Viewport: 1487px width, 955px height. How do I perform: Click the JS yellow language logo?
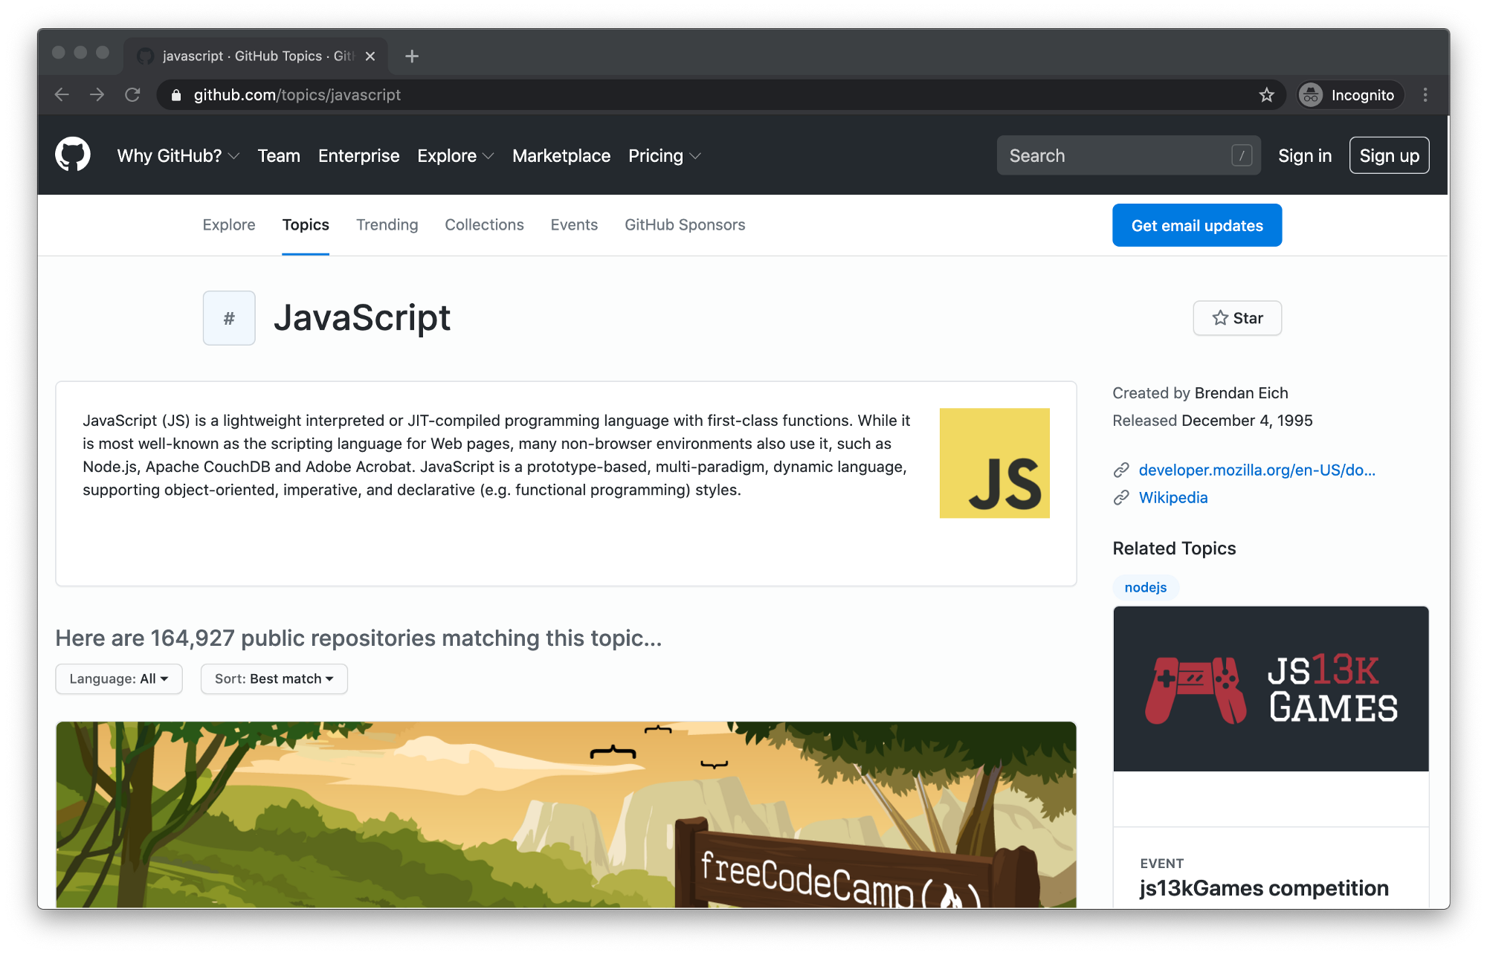click(x=994, y=462)
